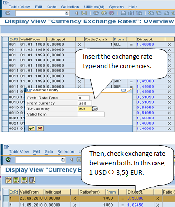
Task: Click the 1,45000 direct quotation cell
Action: (150, 81)
